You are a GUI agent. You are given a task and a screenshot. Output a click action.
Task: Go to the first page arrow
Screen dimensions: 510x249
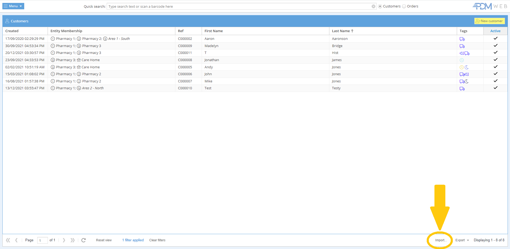pos(8,240)
